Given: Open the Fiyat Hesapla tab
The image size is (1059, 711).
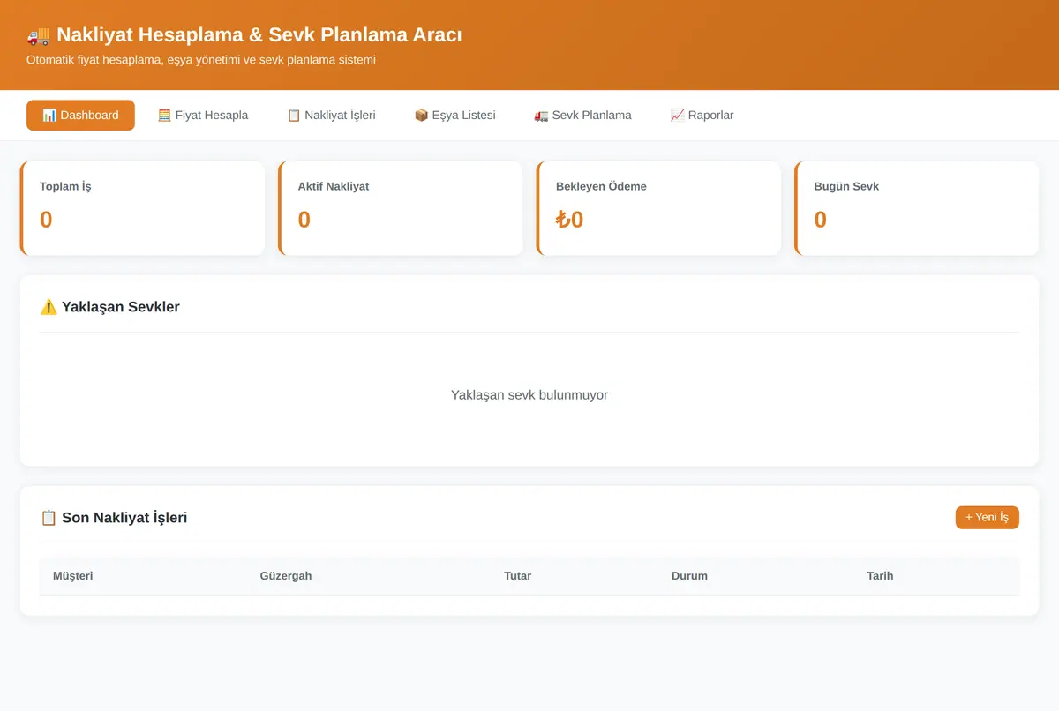Looking at the screenshot, I should pos(203,116).
